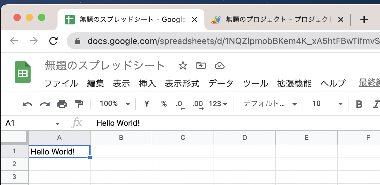Click cell A2
Image resolution: width=380 pixels, height=185 pixels.
(59, 164)
